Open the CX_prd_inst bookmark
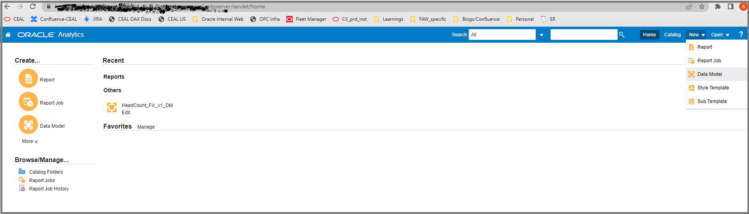This screenshot has height=214, width=749. click(350, 19)
